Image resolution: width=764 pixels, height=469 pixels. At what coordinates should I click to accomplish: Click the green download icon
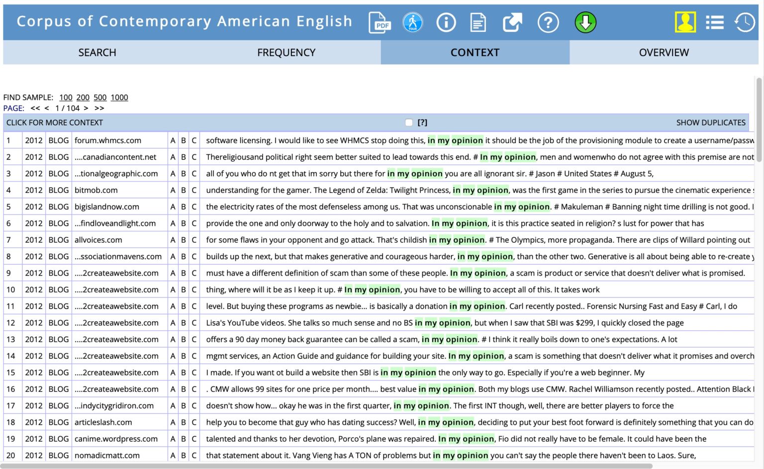(x=585, y=22)
